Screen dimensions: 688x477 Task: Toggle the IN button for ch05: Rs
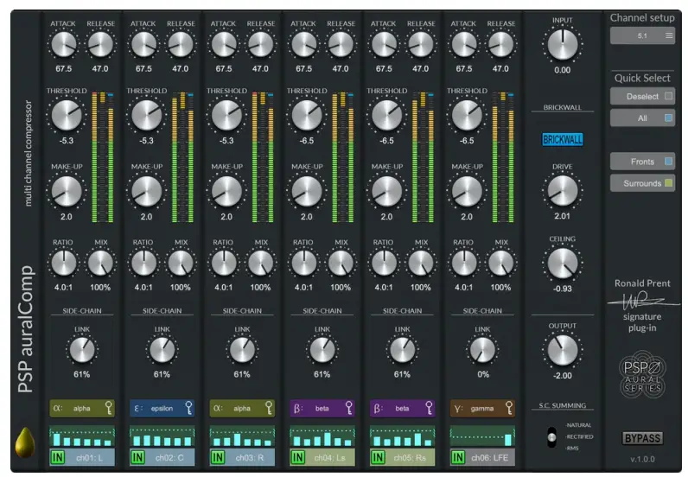click(x=378, y=457)
